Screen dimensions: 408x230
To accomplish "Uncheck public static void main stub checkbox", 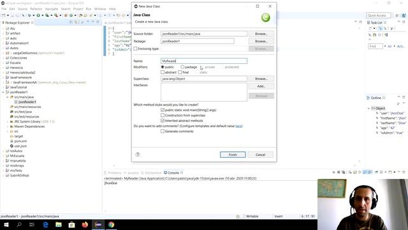I will click(163, 110).
